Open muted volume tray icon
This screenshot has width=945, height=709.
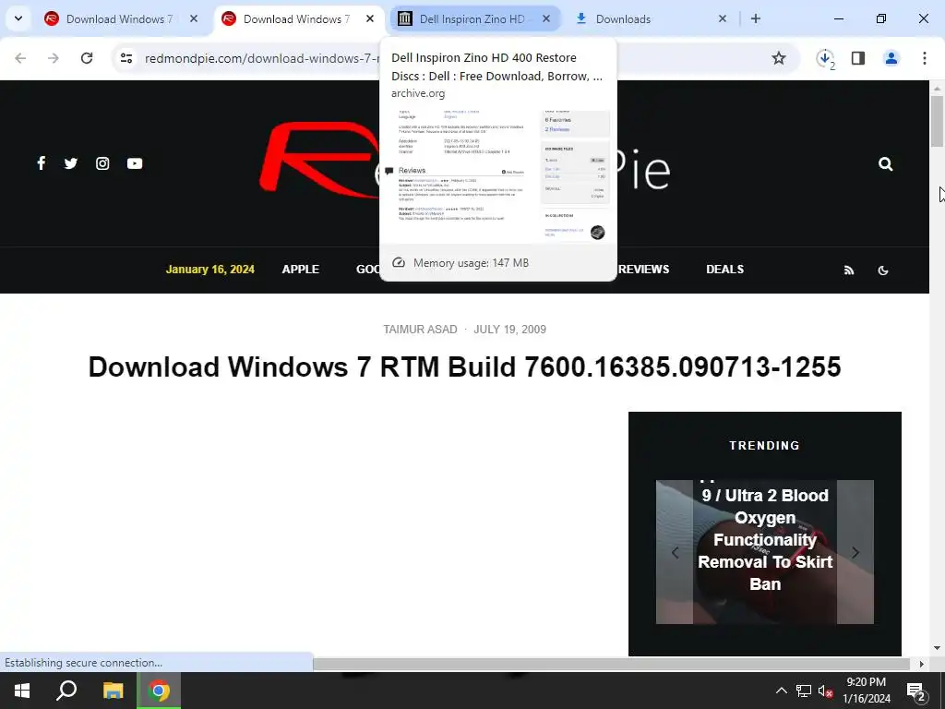pyautogui.click(x=825, y=691)
